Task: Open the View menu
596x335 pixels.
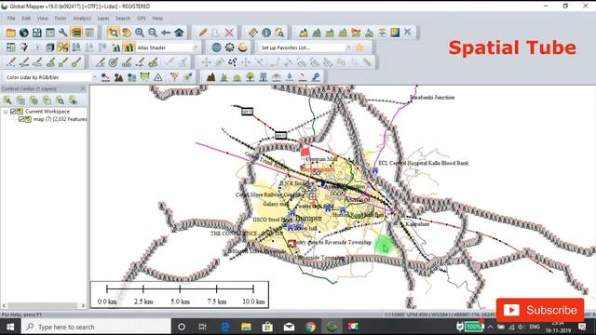Action: coord(42,19)
